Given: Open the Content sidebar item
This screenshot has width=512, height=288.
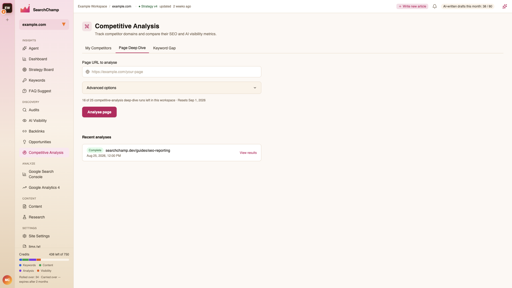Looking at the screenshot, I should [44, 206].
